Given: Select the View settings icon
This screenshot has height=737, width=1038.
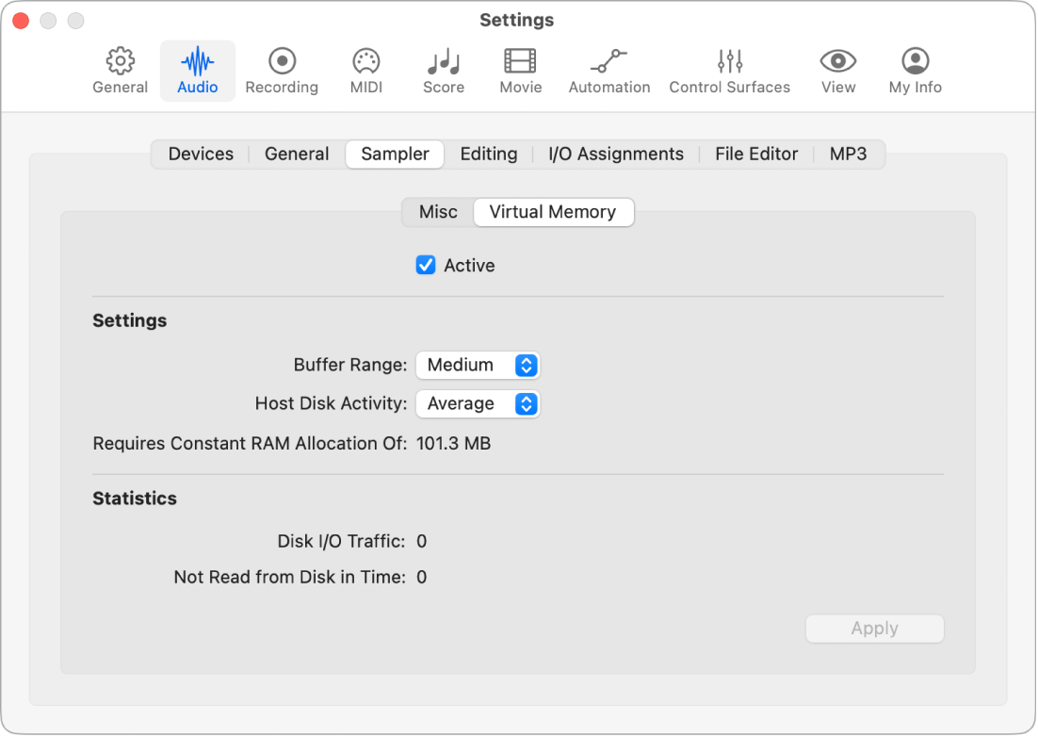Looking at the screenshot, I should 837,70.
